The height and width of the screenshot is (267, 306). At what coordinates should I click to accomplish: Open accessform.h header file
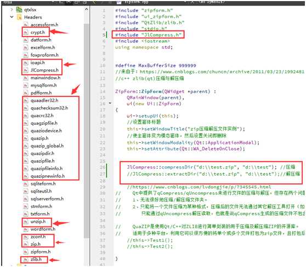point(44,25)
